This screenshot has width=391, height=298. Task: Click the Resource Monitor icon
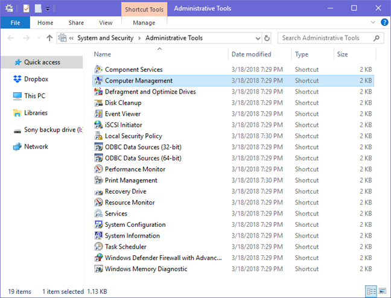[98, 202]
